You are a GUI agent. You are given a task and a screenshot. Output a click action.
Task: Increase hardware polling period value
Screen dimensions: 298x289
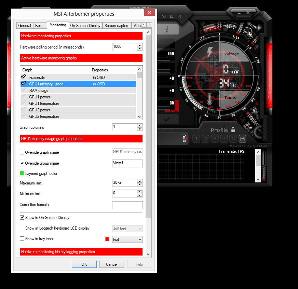pos(139,45)
